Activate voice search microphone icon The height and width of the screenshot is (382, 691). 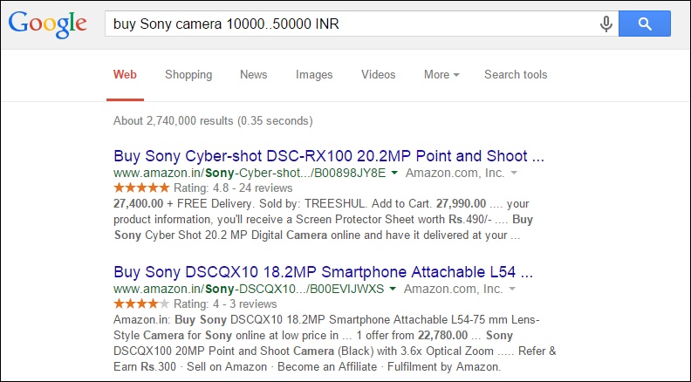[606, 24]
